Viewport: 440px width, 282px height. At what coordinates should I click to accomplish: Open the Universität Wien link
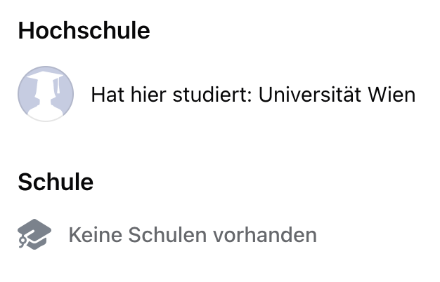(x=337, y=94)
